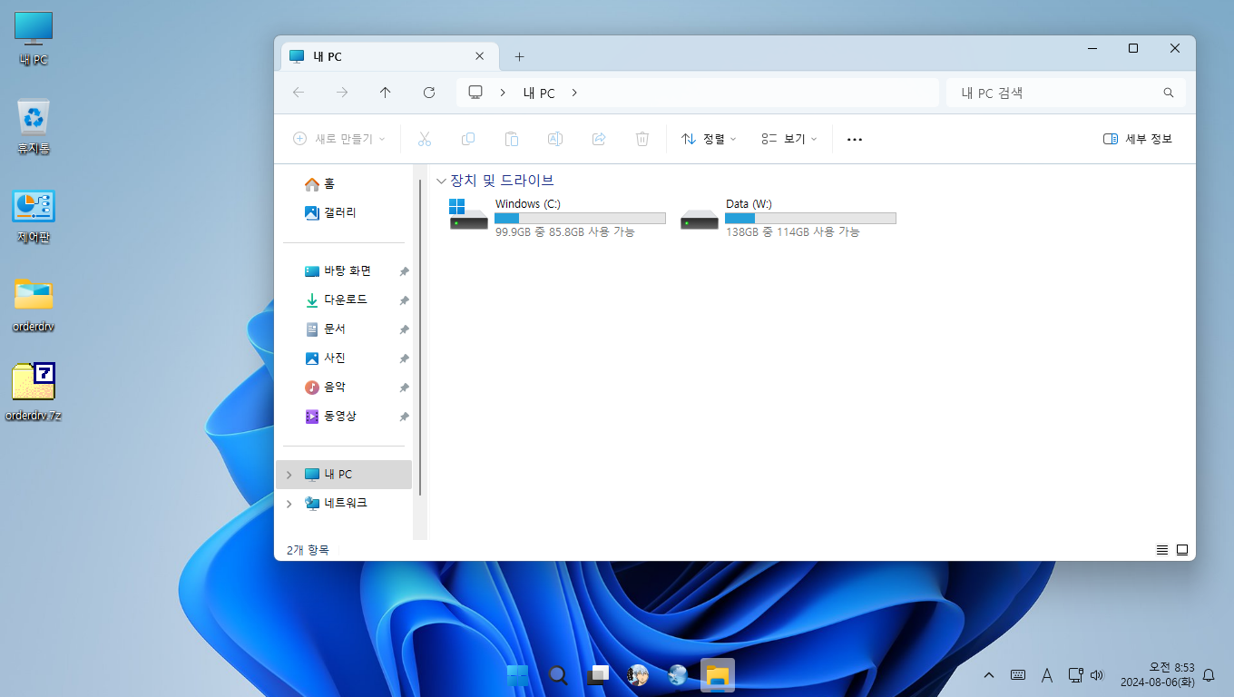Expand 네트워크 in navigation pane
This screenshot has width=1234, height=697.
click(x=289, y=504)
